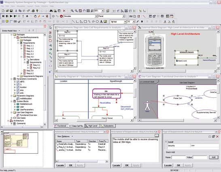221x172 pixels.
Task: Select the straight Line drawing tool
Action: point(73,21)
